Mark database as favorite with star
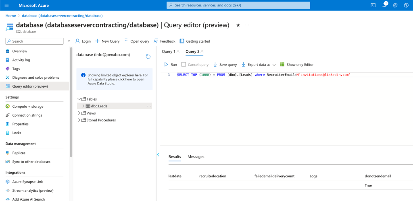This screenshot has width=413, height=201. pos(238,25)
